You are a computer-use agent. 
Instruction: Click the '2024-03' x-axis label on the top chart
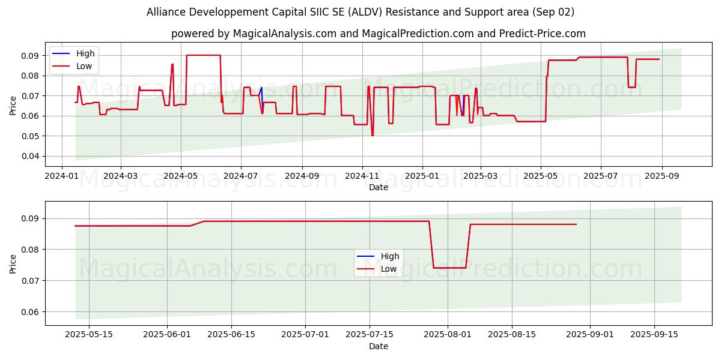tap(120, 176)
